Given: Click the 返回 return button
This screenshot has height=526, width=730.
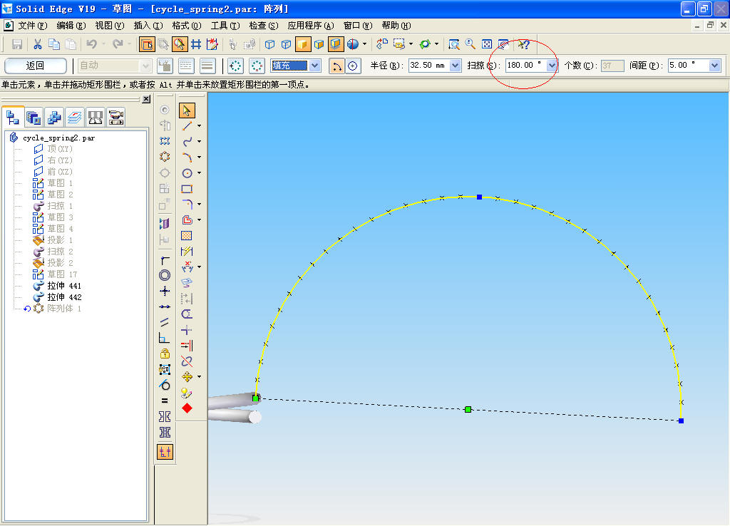Looking at the screenshot, I should (x=36, y=66).
